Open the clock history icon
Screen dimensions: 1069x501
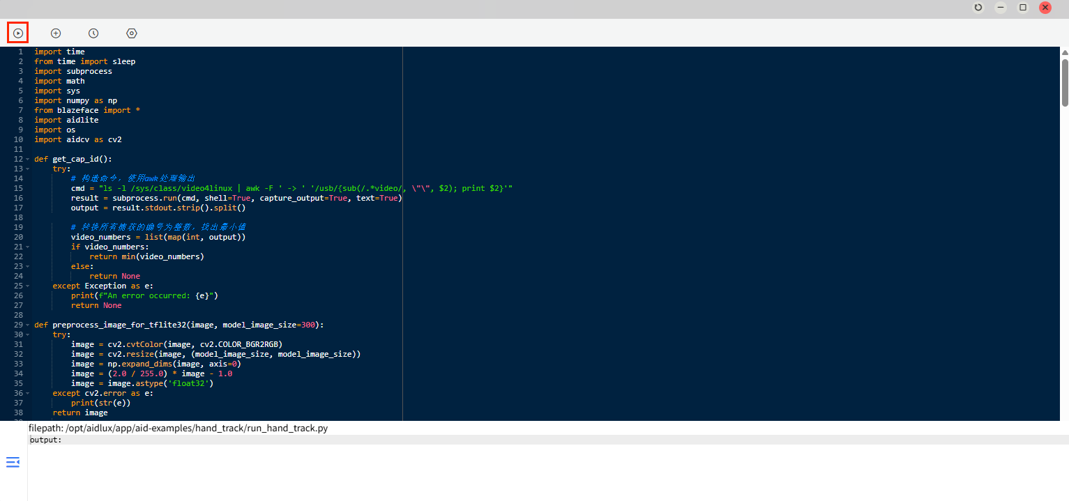click(x=93, y=33)
